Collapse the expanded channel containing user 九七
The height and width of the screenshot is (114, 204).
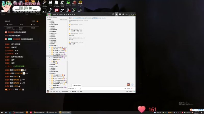click(49, 46)
